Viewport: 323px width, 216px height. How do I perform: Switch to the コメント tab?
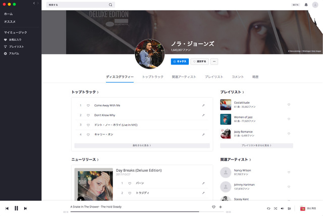(238, 77)
